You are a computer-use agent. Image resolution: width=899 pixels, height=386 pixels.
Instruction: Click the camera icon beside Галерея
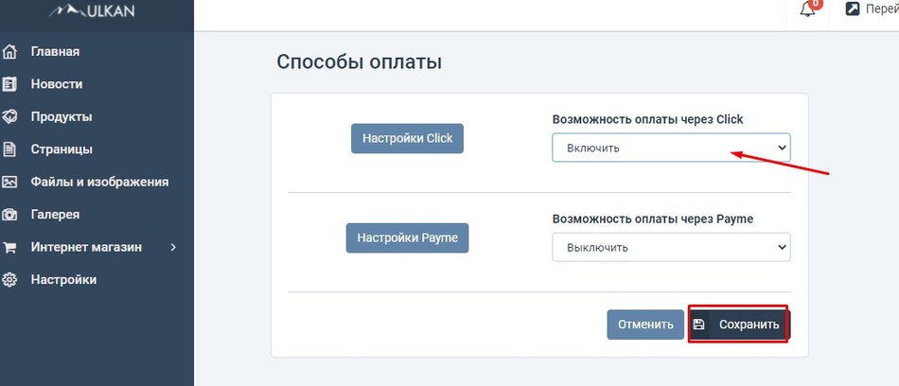[x=9, y=215]
